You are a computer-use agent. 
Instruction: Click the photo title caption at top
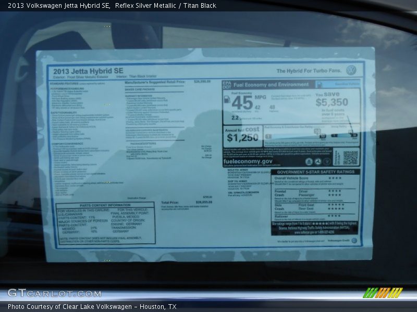(112, 5)
